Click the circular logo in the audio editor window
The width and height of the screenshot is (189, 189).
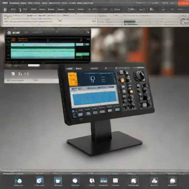9,33
